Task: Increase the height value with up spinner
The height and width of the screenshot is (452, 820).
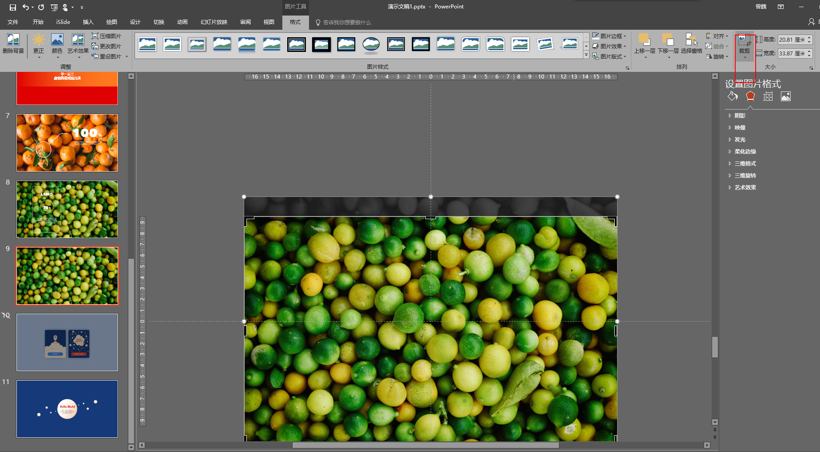Action: point(809,38)
